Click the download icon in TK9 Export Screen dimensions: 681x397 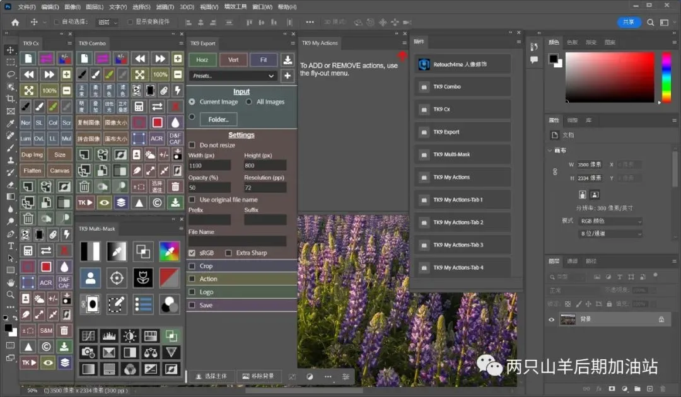288,60
